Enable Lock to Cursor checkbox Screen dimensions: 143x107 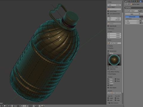pyautogui.click(x=108, y=11)
